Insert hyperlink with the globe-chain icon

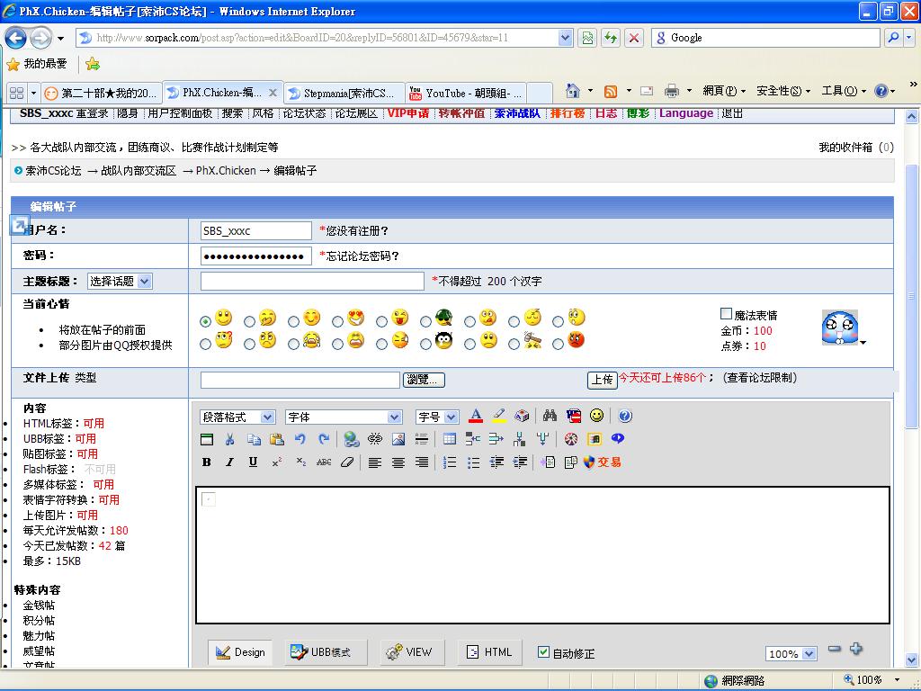pos(352,440)
